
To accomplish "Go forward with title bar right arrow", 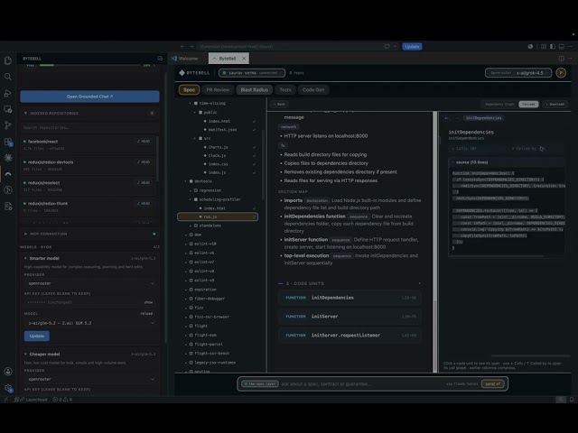I will [x=191, y=46].
